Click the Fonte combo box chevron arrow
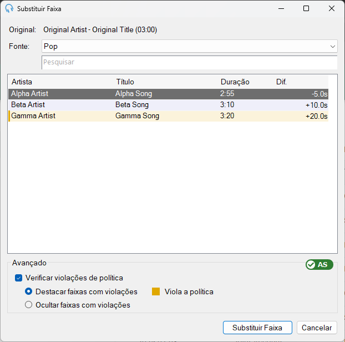 pyautogui.click(x=332, y=47)
